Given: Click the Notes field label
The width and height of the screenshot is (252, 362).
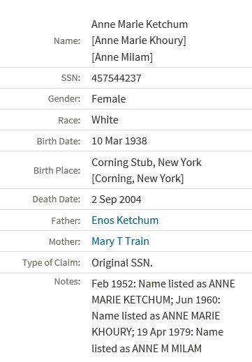Looking at the screenshot, I should [67, 282].
